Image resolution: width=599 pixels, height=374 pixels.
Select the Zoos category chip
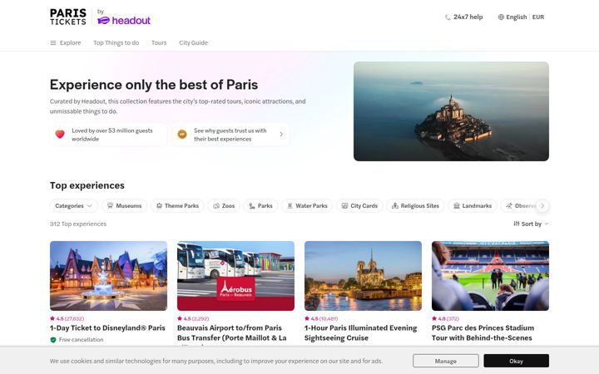(x=224, y=206)
